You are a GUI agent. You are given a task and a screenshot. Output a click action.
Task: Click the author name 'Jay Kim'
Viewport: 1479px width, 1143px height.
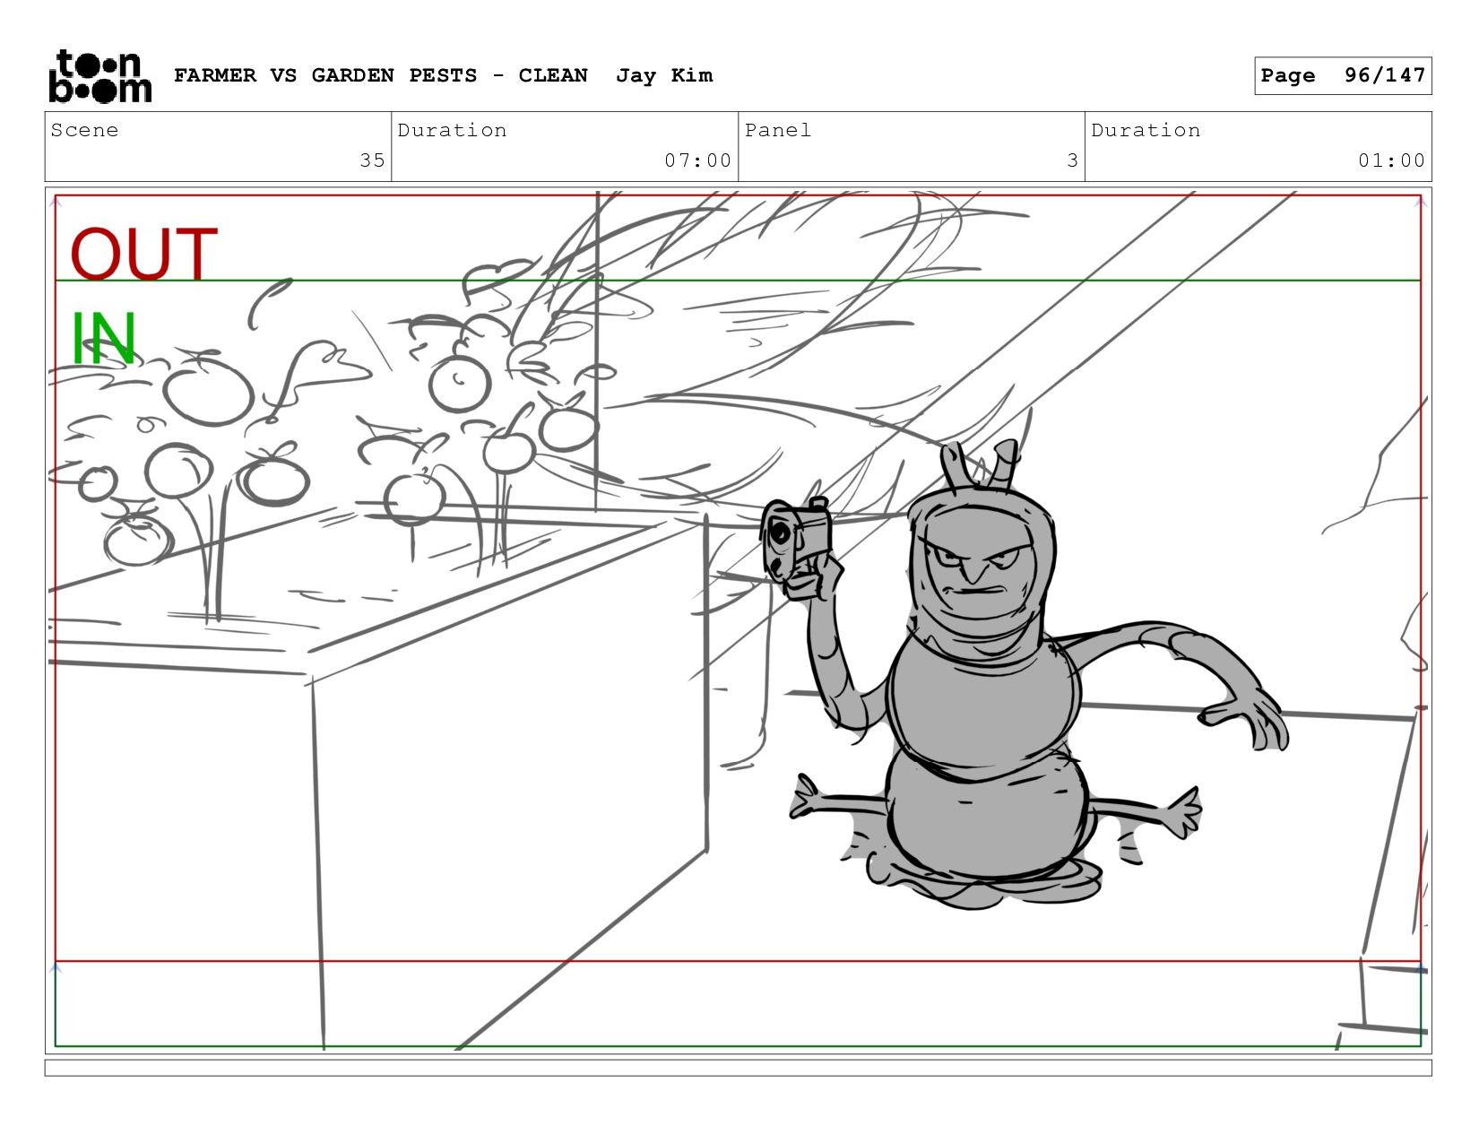tap(664, 75)
